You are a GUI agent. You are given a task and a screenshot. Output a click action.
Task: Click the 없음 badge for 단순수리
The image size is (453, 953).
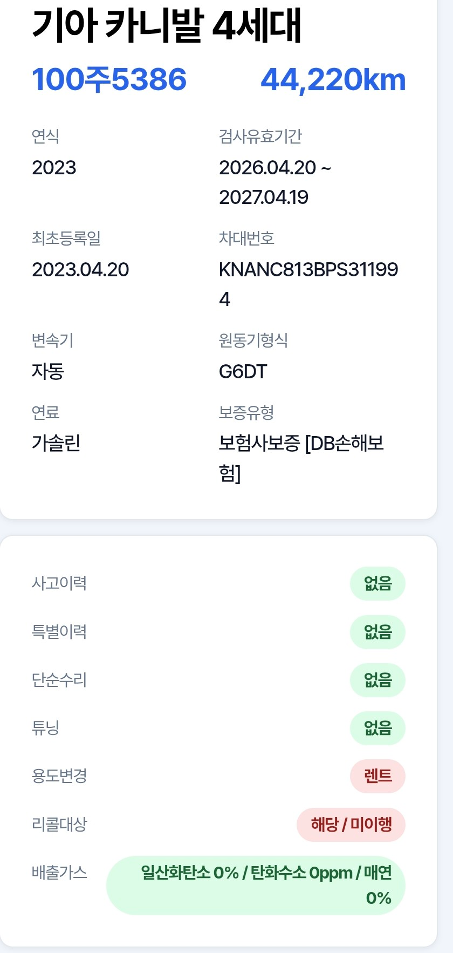377,680
